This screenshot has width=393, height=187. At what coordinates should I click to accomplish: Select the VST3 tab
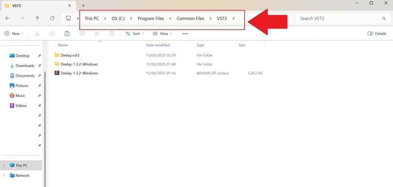click(x=39, y=5)
